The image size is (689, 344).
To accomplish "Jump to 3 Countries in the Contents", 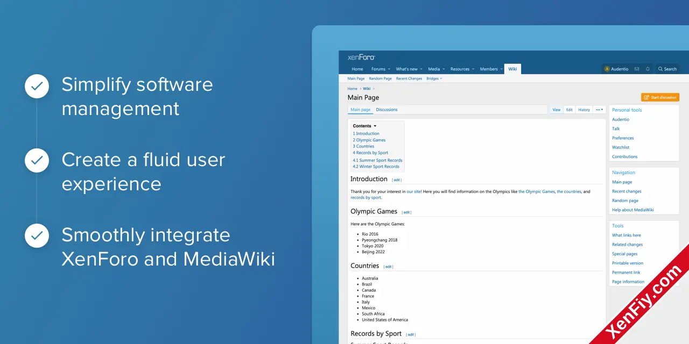I will click(x=363, y=146).
